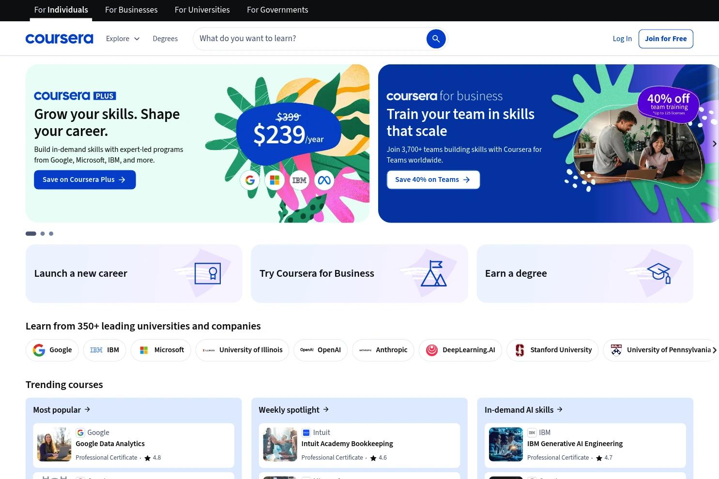Click the mountain flag icon on Coursera for Business card
This screenshot has height=479, width=719.
coord(433,273)
